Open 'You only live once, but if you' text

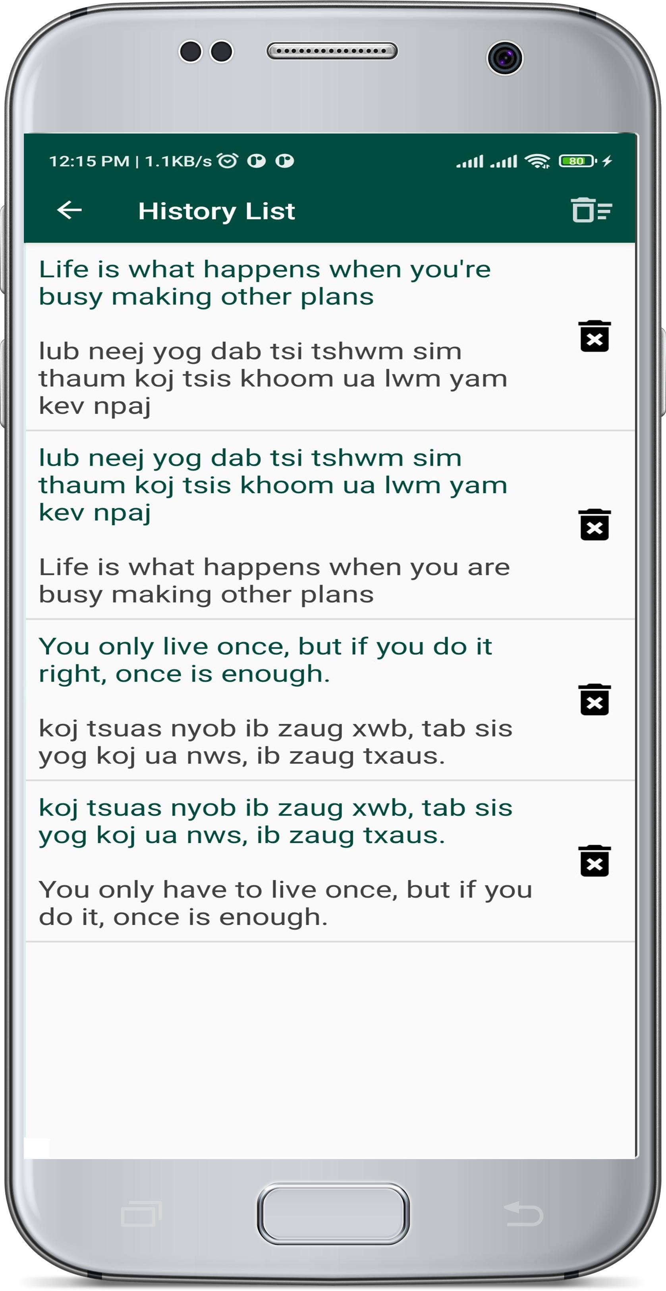(x=265, y=660)
